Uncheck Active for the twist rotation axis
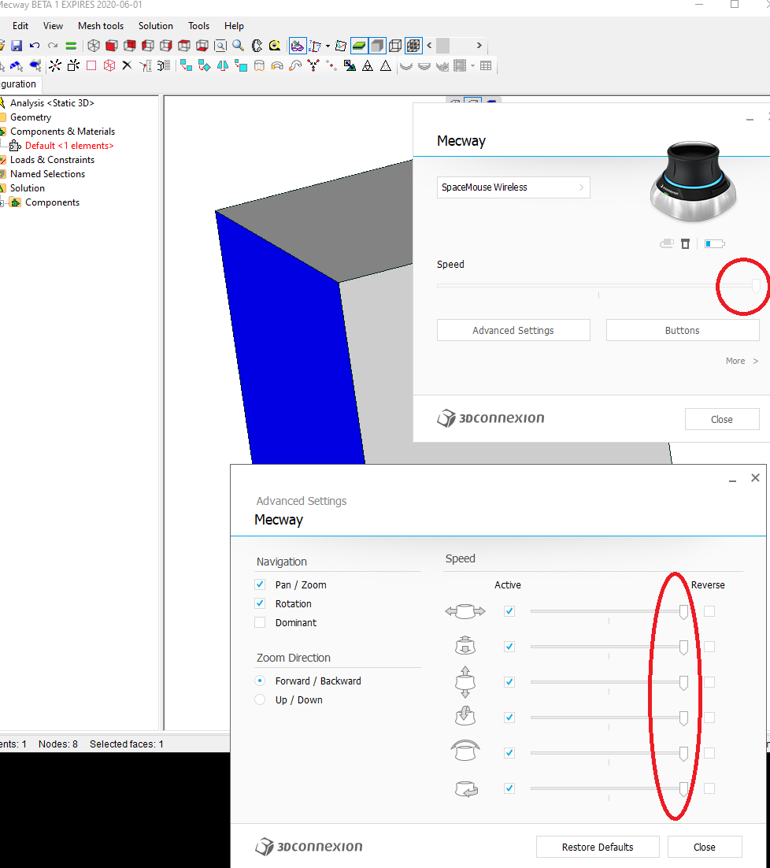Viewport: 770px width, 868px height. point(509,788)
